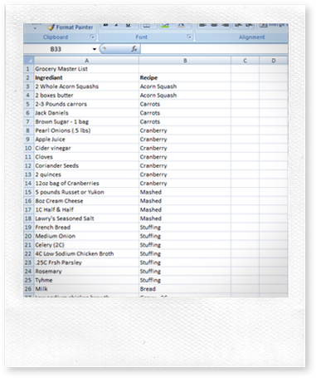This screenshot has width=316, height=378.
Task: Select the 'Medium Onion' cell
Action: (x=86, y=236)
